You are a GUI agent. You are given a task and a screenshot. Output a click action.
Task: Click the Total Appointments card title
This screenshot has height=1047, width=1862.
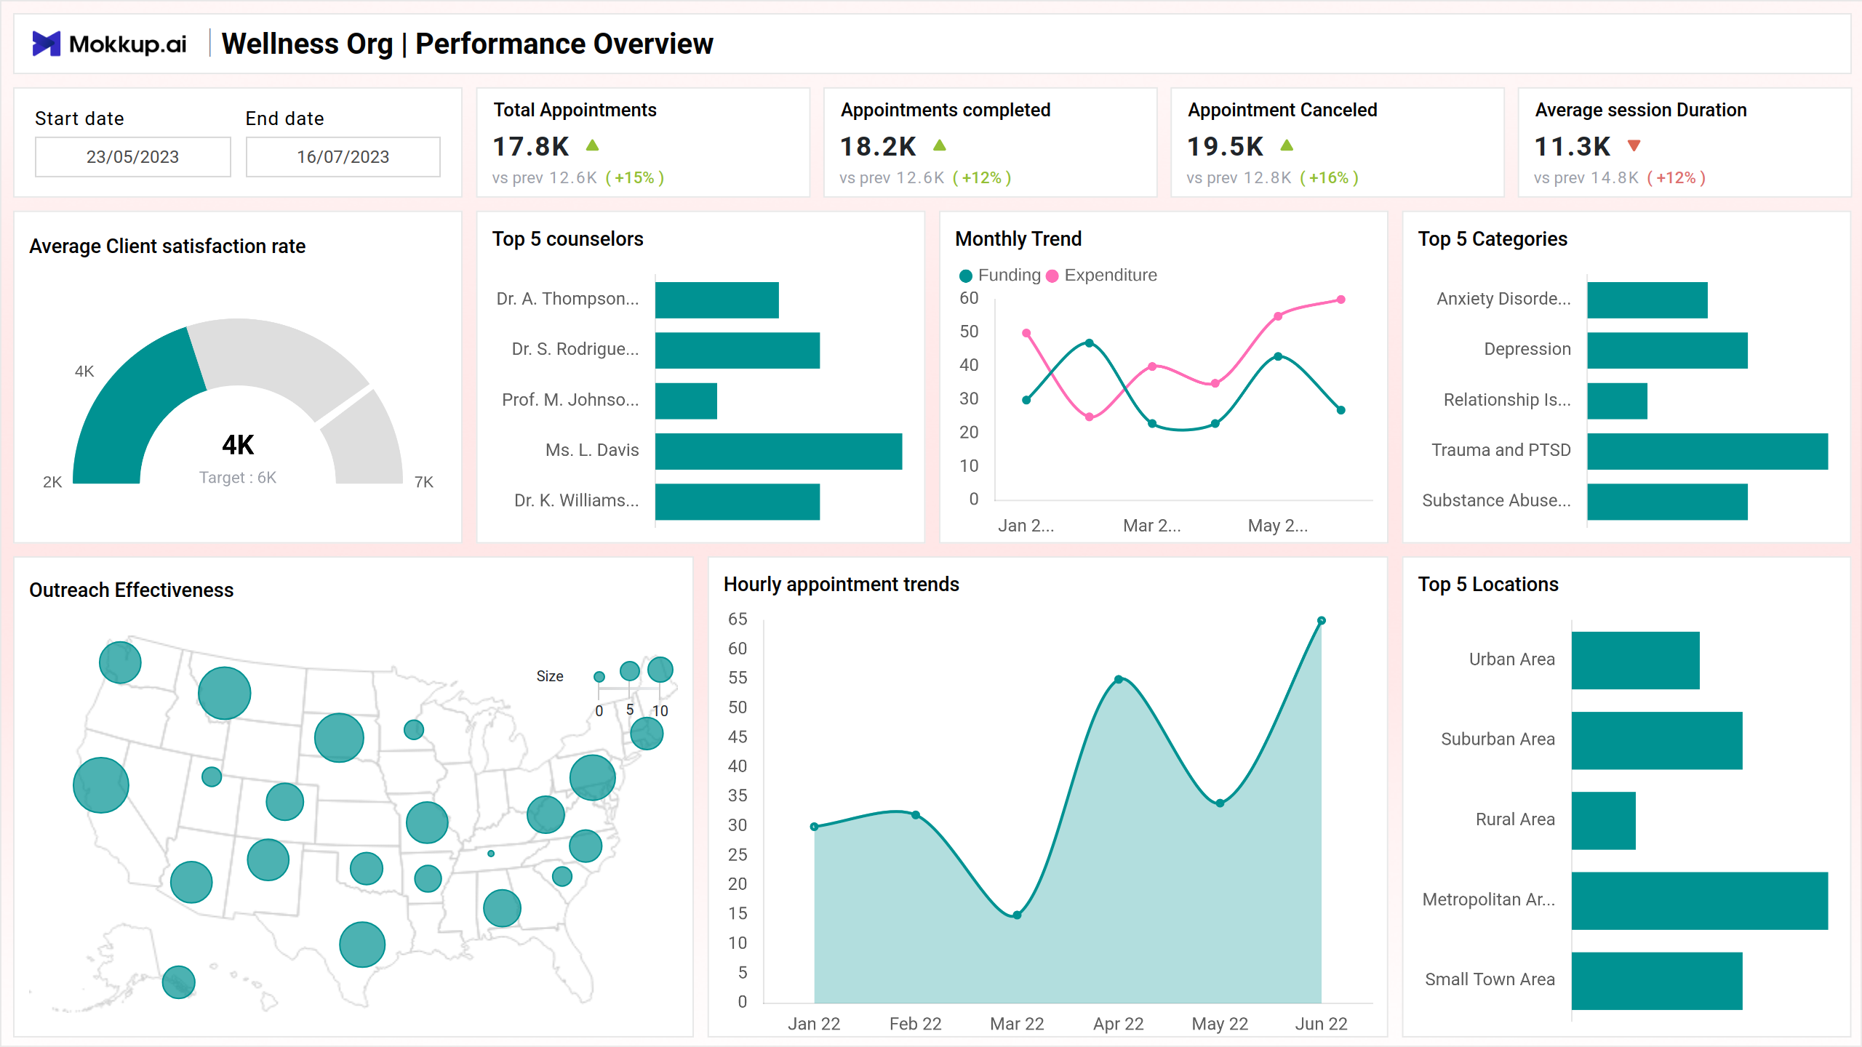(x=575, y=110)
